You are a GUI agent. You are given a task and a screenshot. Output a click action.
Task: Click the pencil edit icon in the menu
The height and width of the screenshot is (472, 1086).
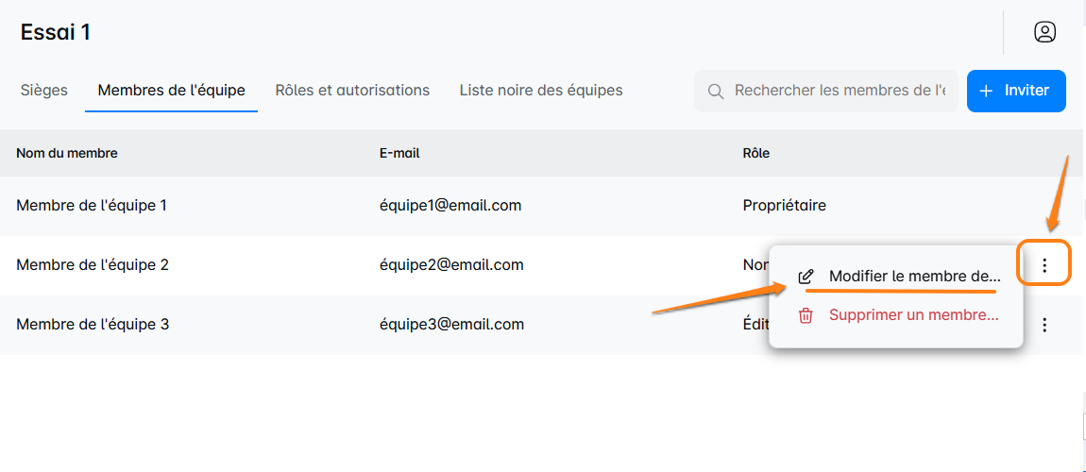coord(806,277)
